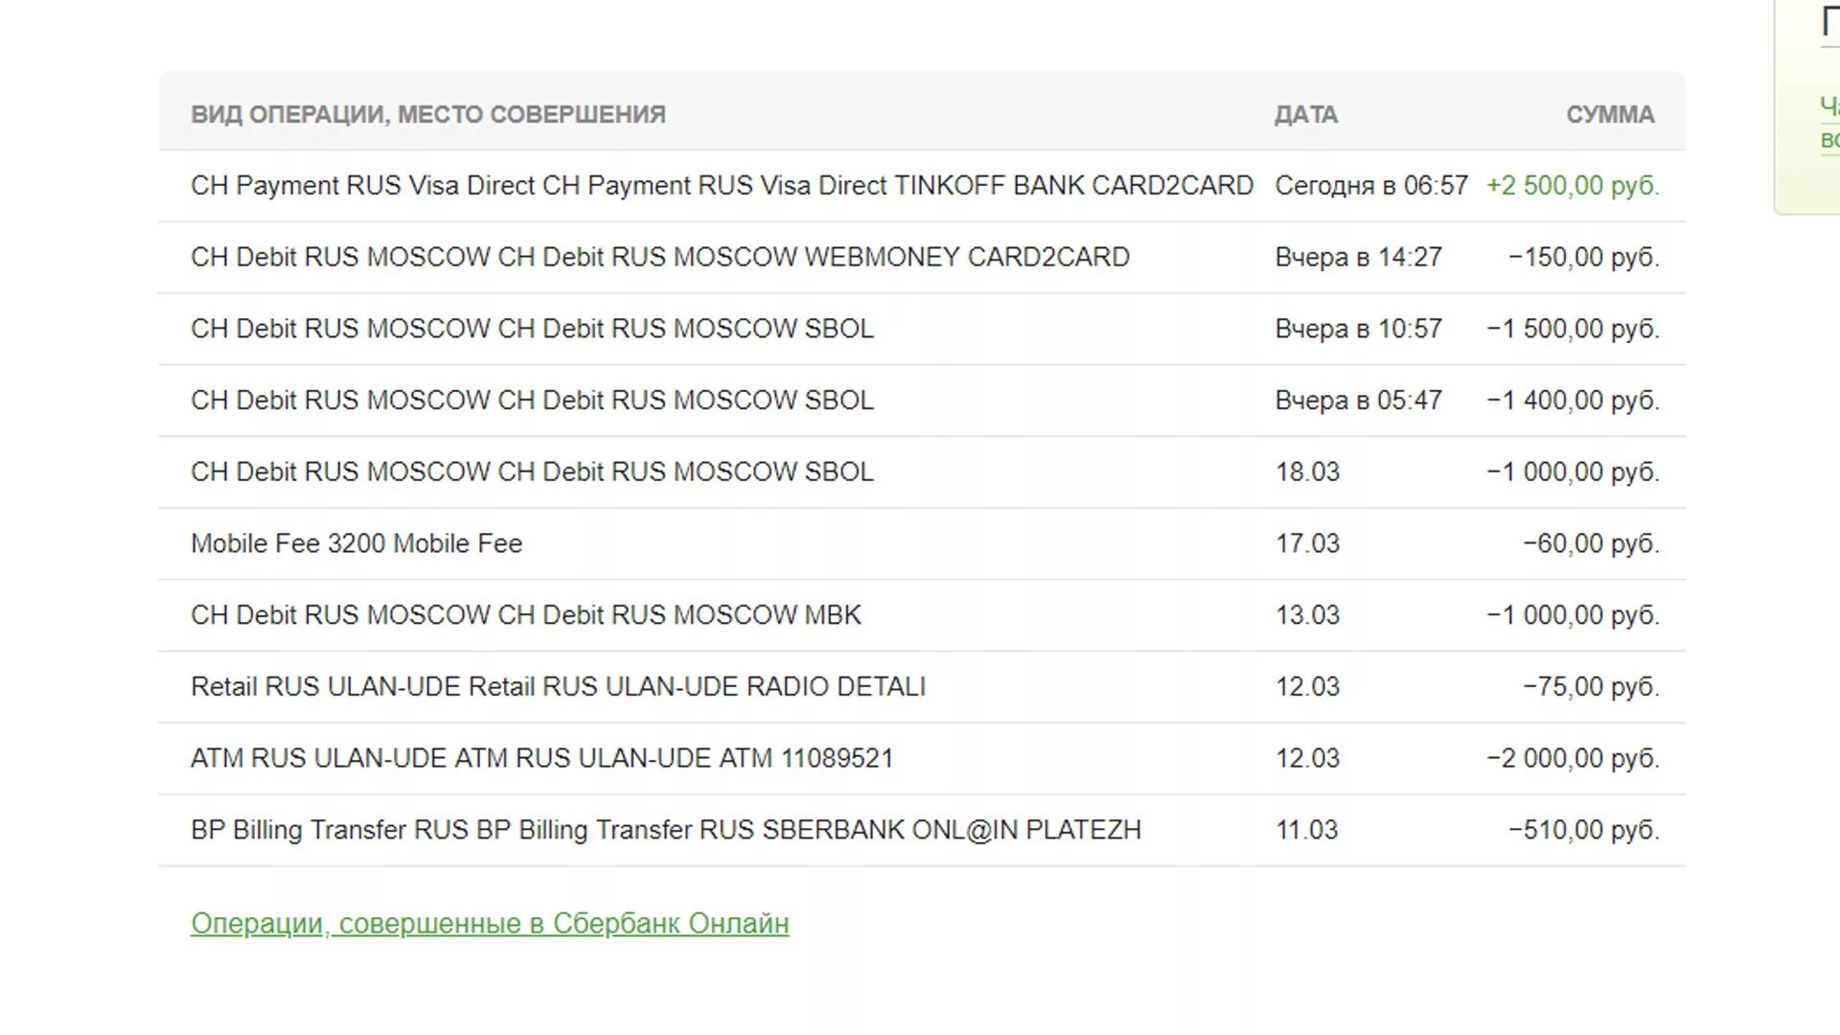The image size is (1840, 1035).
Task: Open the MBK debit dated 13.03
Action: tap(525, 615)
